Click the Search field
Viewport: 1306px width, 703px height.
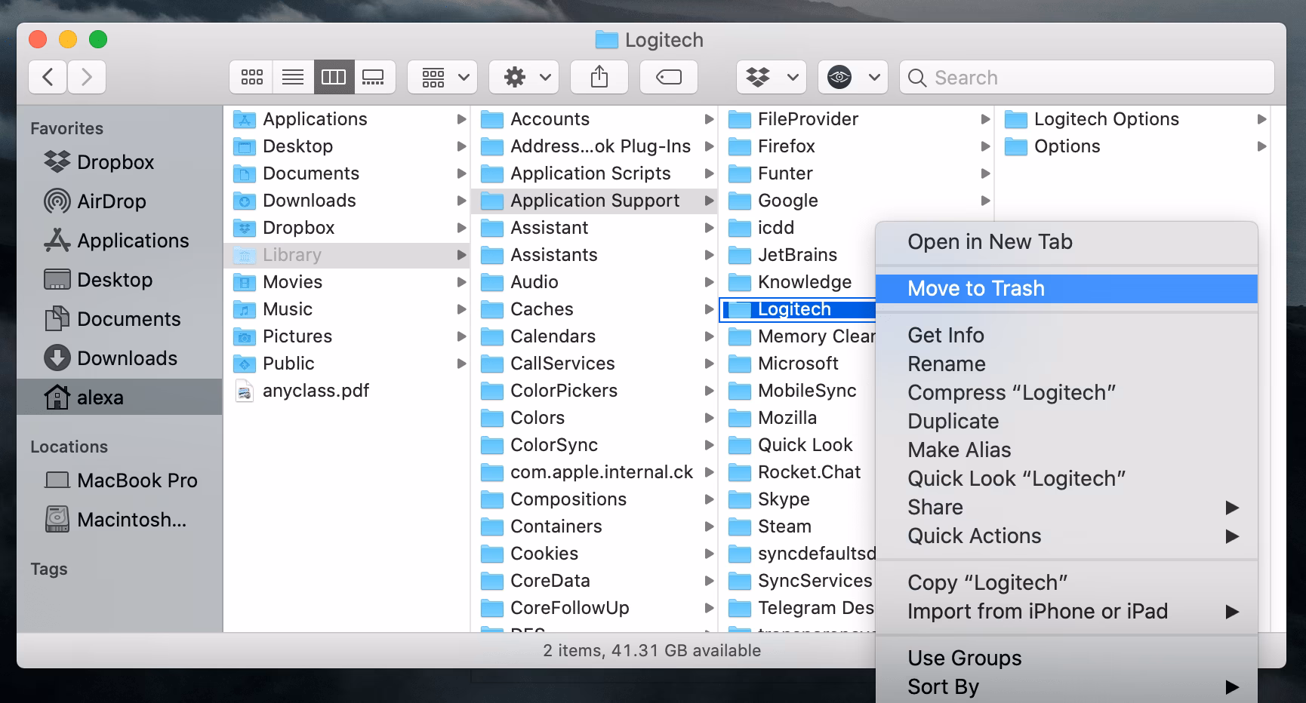1087,77
